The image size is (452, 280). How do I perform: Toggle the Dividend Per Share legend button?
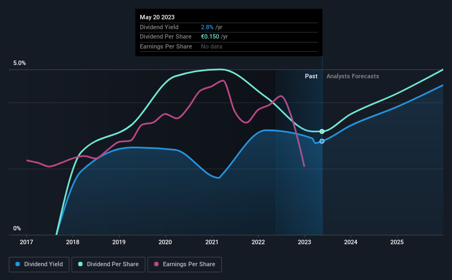click(108, 264)
